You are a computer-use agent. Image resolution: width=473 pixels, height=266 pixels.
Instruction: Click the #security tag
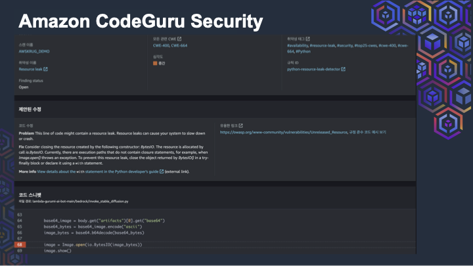click(345, 45)
